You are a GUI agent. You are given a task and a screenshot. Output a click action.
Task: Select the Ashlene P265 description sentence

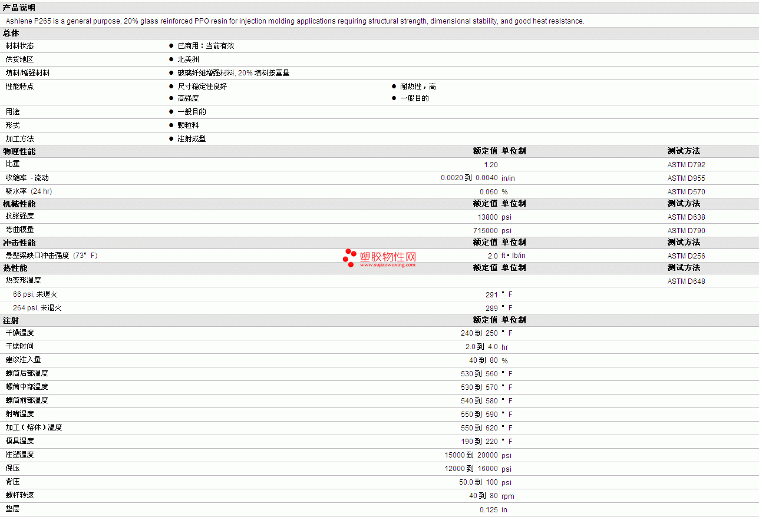click(295, 21)
